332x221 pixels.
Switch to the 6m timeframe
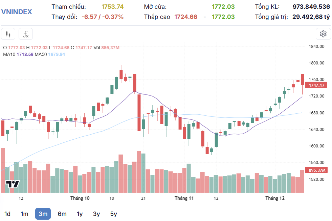click(x=62, y=214)
